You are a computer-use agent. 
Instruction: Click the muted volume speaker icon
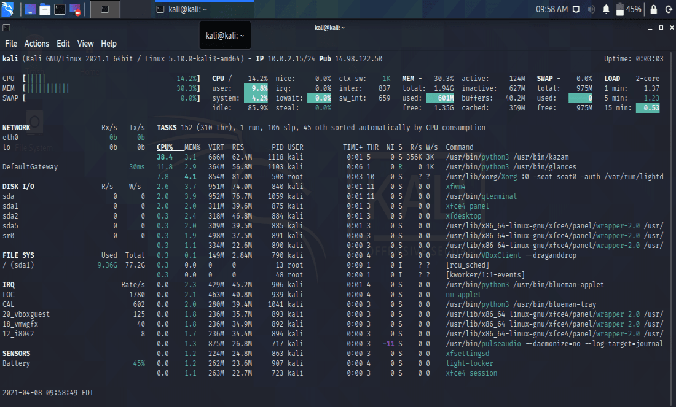591,9
